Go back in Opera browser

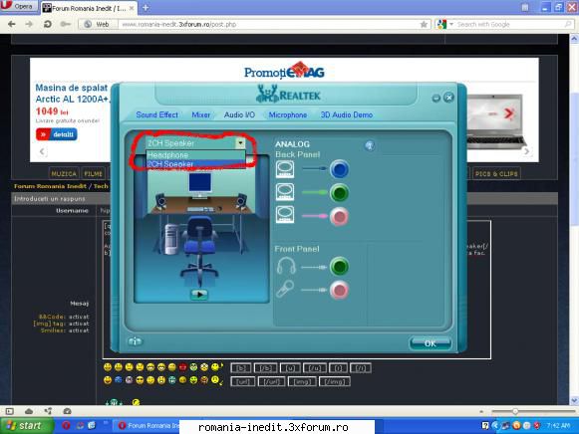(x=12, y=24)
